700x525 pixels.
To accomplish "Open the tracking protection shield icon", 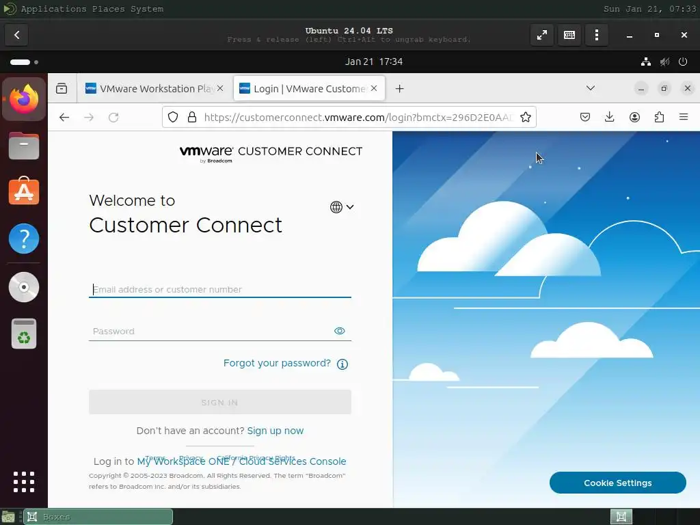I will pos(173,118).
